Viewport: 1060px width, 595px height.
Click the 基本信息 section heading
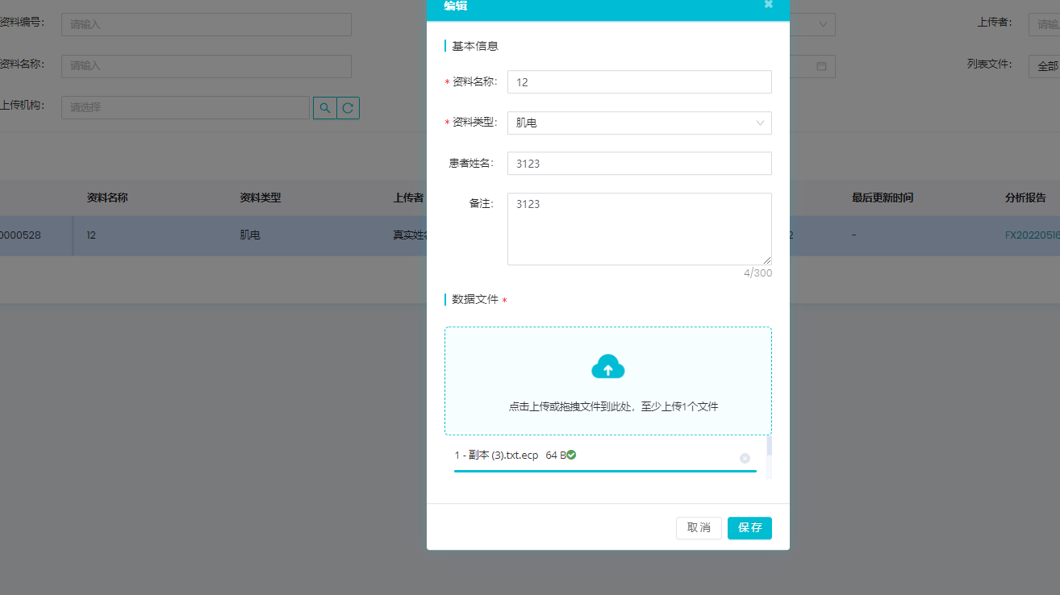[x=475, y=46]
